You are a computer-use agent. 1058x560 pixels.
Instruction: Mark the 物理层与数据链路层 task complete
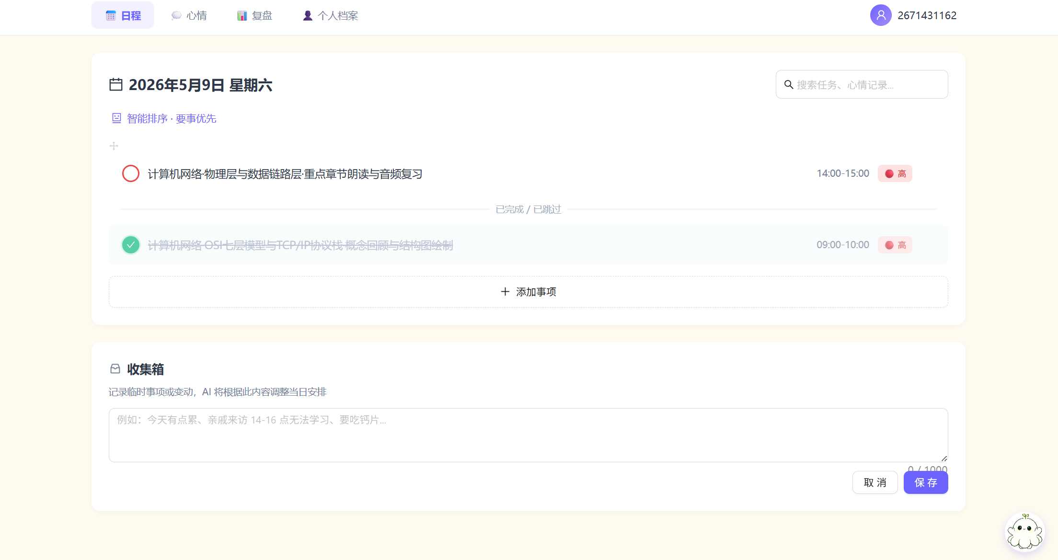click(131, 173)
